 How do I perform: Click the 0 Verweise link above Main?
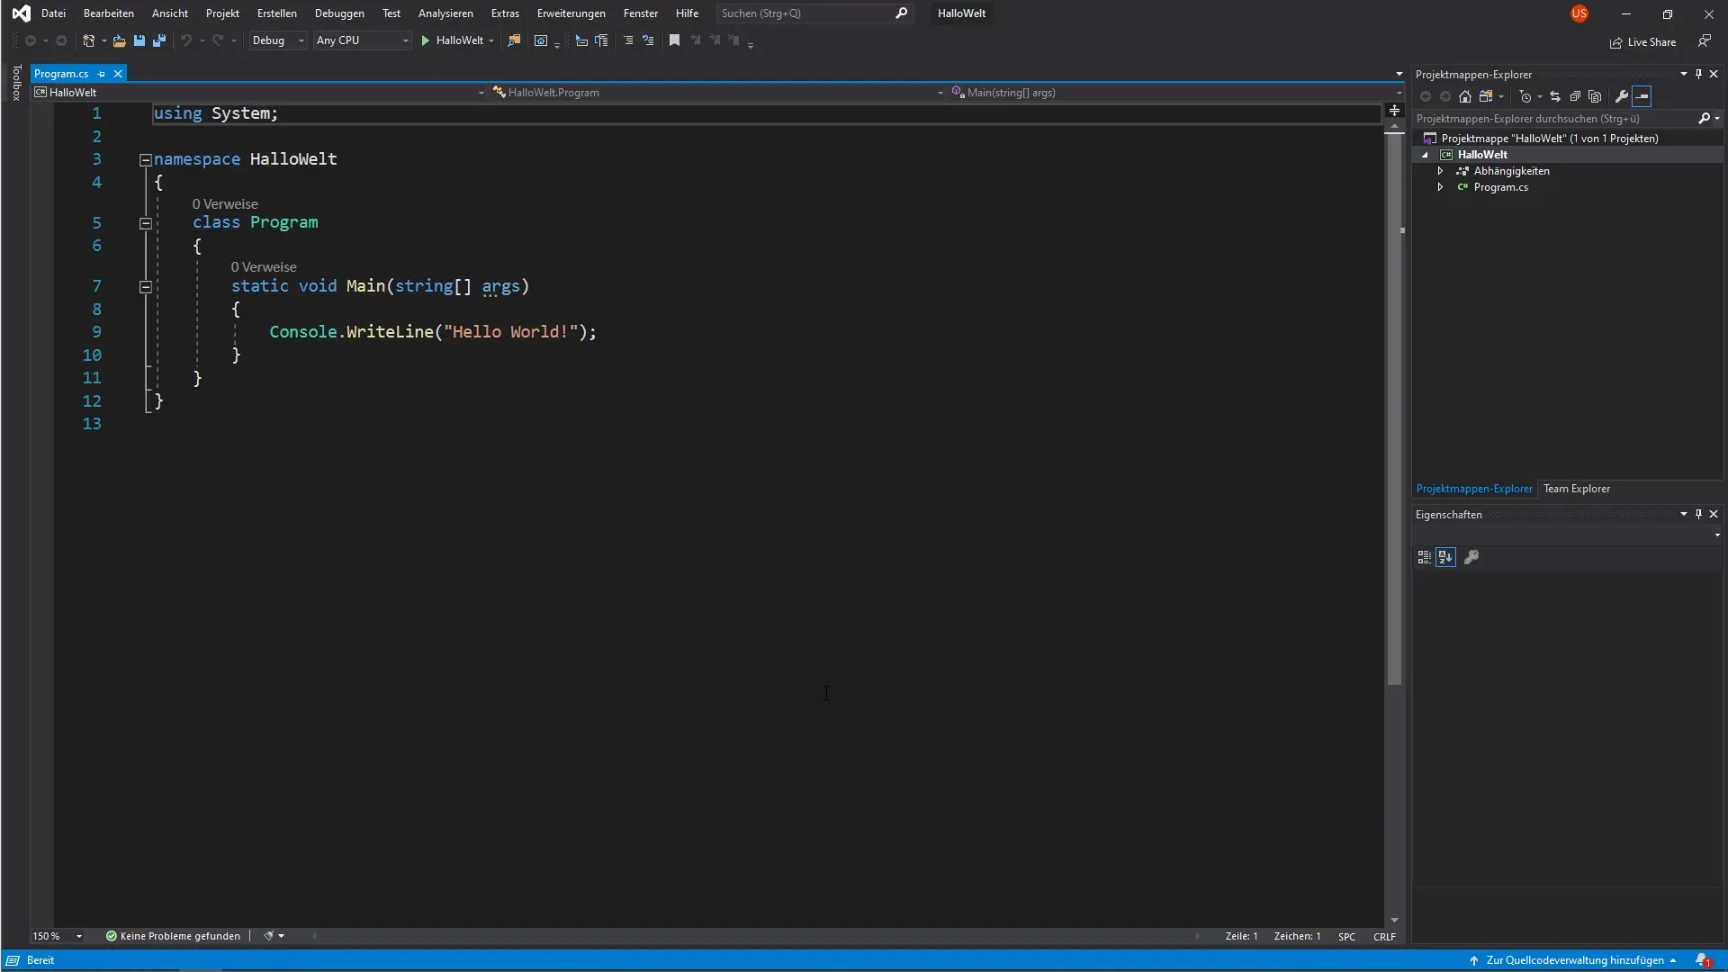coord(264,267)
